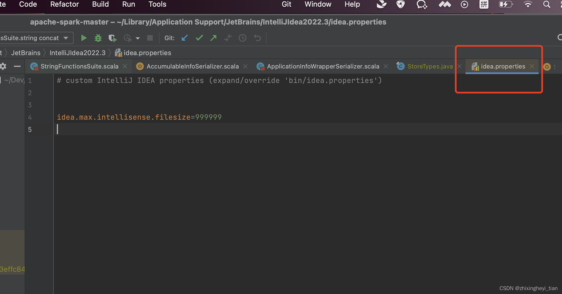
Task: Open the Git menu in the menu bar
Action: click(x=286, y=4)
